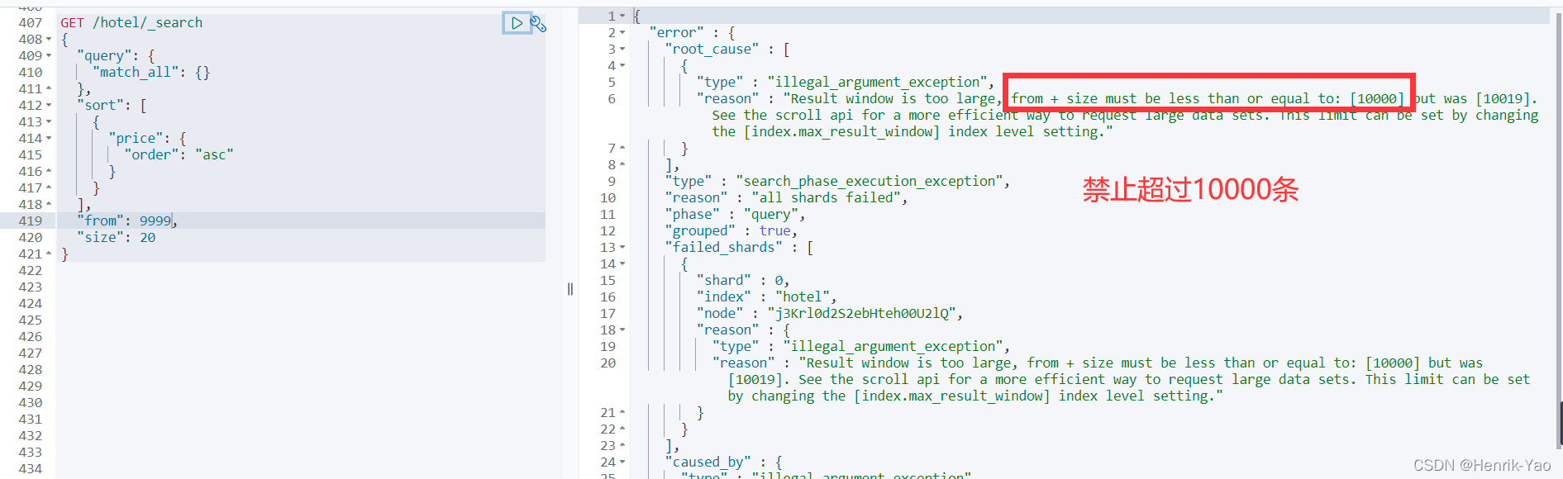Click the "type" : "illegal_argument_exception" line 5
This screenshot has width=1563, height=479.
click(x=845, y=82)
